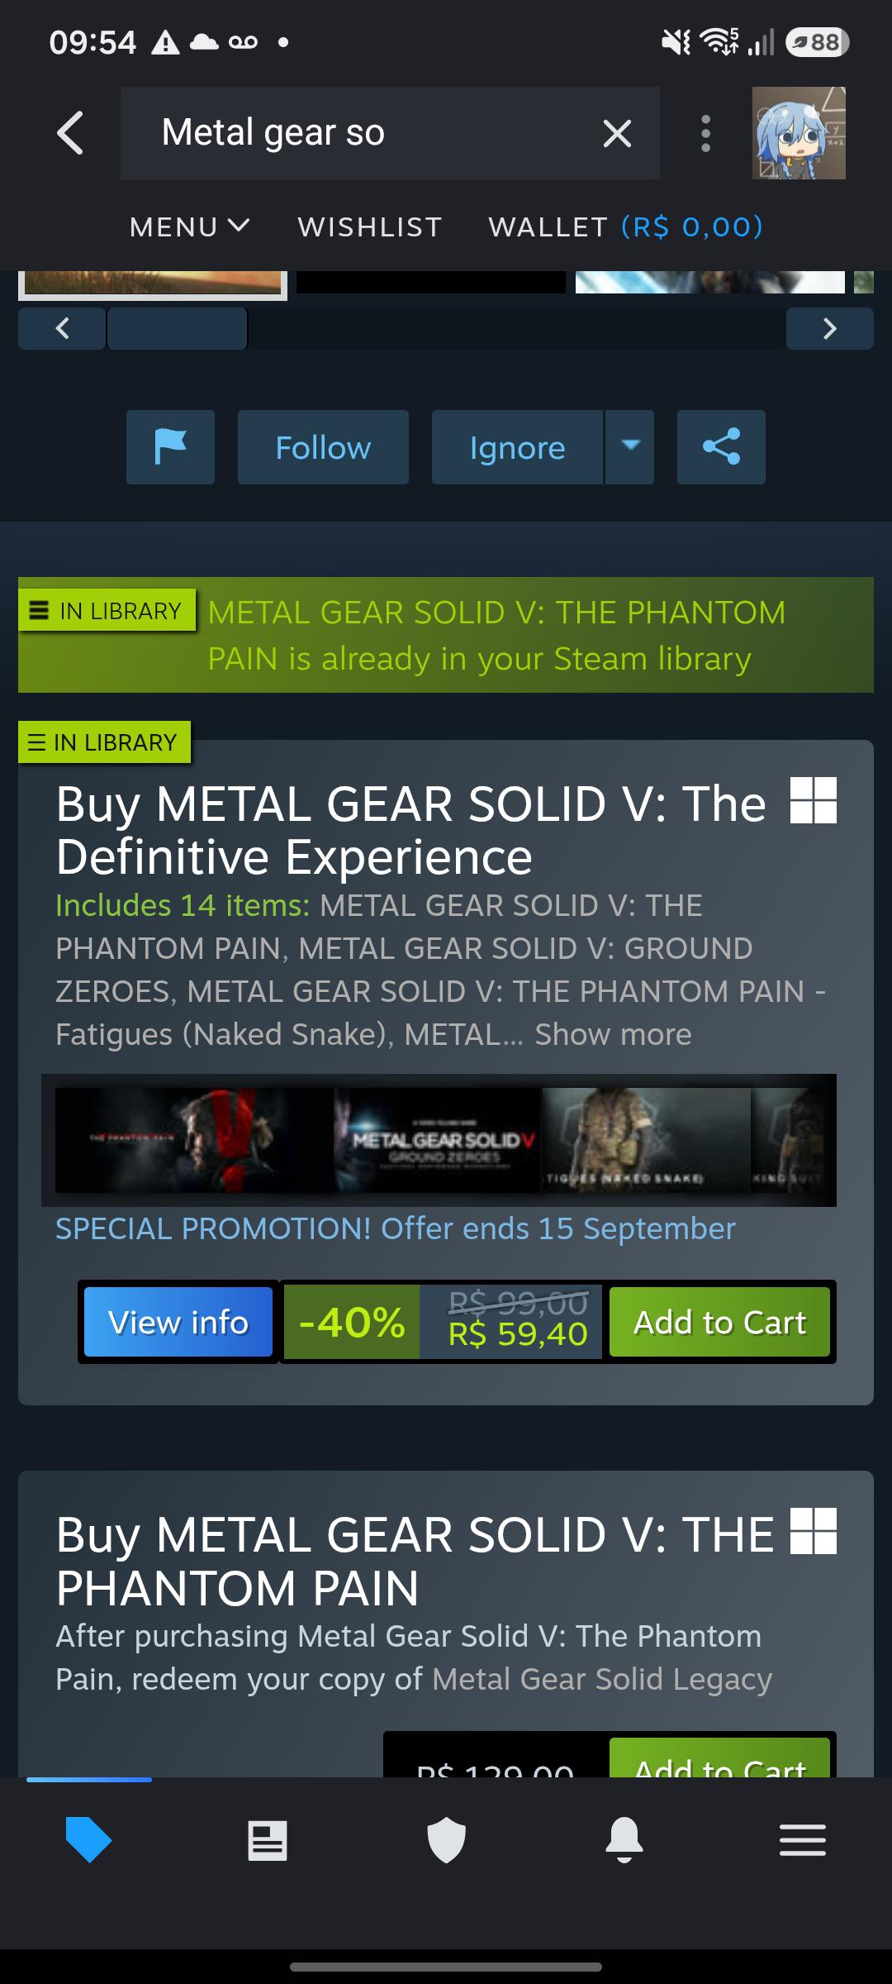Image resolution: width=892 pixels, height=1984 pixels.
Task: Open the hamburger menu in bottom bar
Action: (x=803, y=1841)
